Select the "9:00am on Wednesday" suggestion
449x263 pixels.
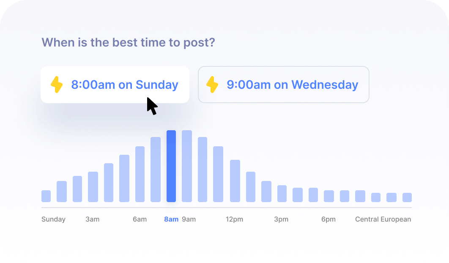(283, 85)
